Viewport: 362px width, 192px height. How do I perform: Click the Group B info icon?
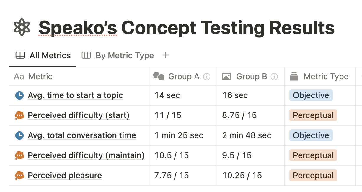click(274, 77)
